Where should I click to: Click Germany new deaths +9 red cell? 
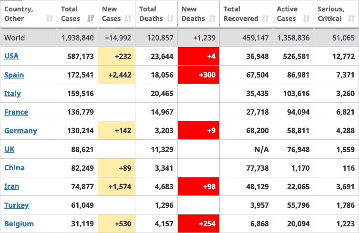coord(198,130)
